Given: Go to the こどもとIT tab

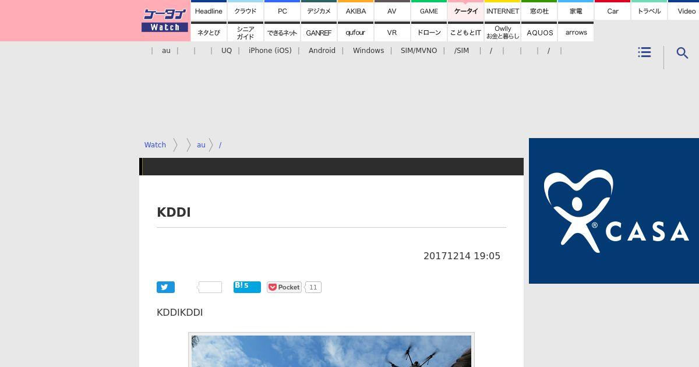Looking at the screenshot, I should click(x=465, y=32).
